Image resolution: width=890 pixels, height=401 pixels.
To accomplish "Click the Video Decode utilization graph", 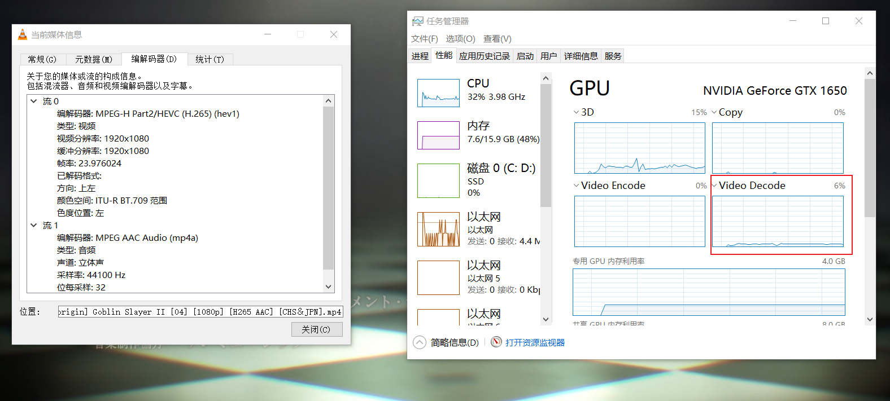I will 778,221.
